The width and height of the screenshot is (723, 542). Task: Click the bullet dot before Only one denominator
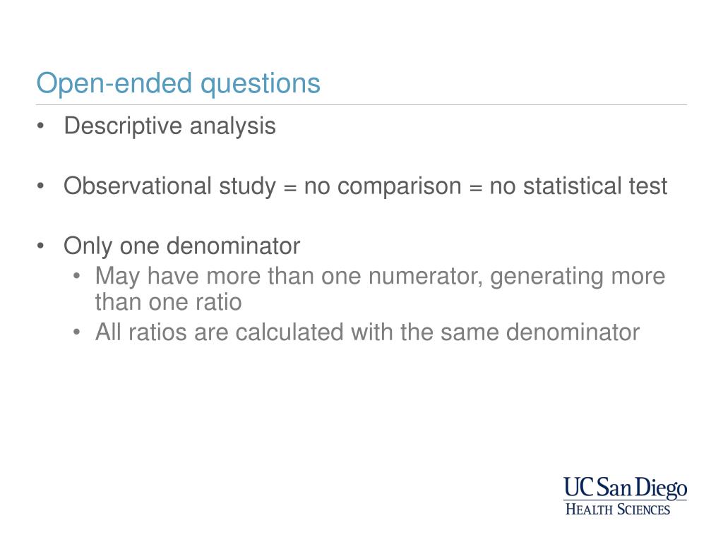click(40, 246)
